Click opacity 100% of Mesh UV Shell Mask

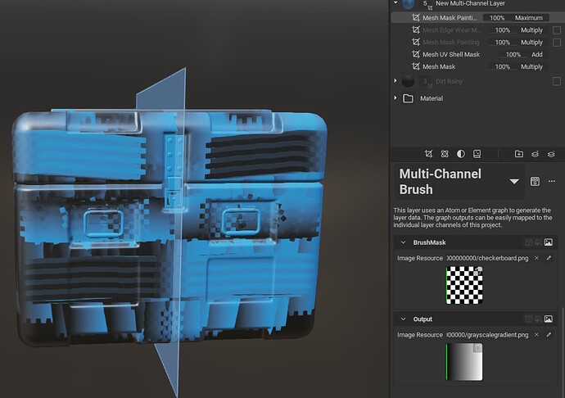pos(513,55)
